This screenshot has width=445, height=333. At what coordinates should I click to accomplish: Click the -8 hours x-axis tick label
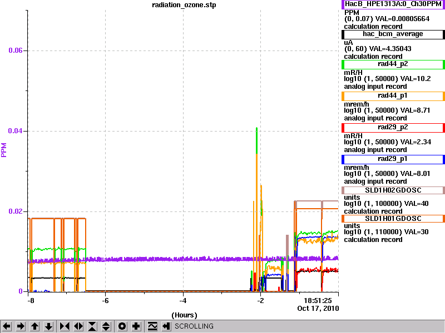(x=31, y=301)
